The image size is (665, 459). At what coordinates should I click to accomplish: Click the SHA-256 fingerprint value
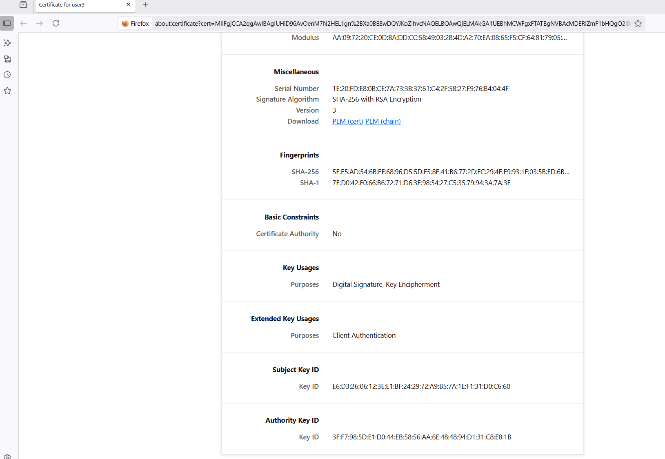451,172
